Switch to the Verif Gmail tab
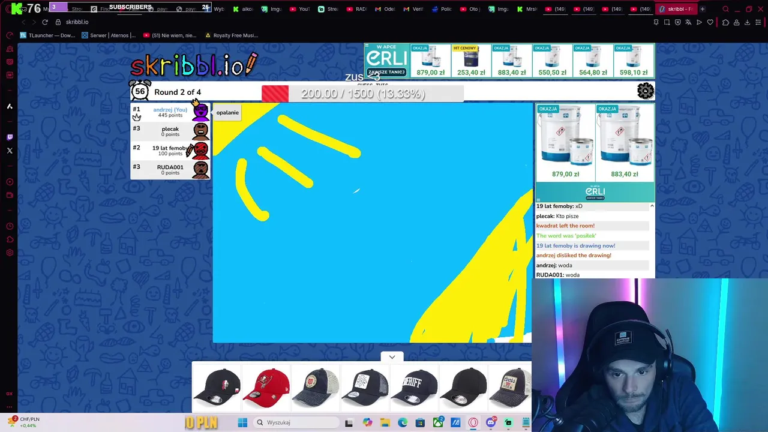This screenshot has width=768, height=432. point(413,9)
